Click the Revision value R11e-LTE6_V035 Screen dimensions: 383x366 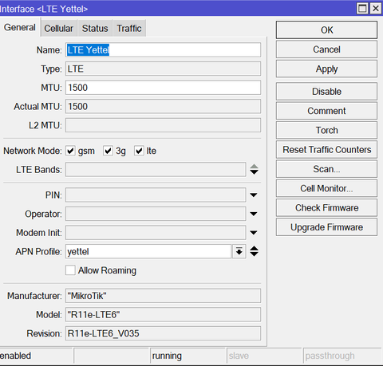coord(163,333)
